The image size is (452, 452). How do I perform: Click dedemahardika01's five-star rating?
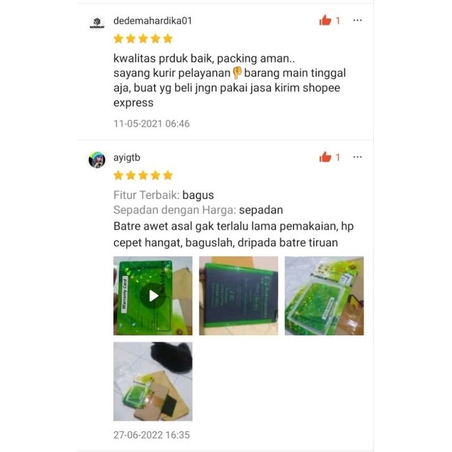coord(143,39)
